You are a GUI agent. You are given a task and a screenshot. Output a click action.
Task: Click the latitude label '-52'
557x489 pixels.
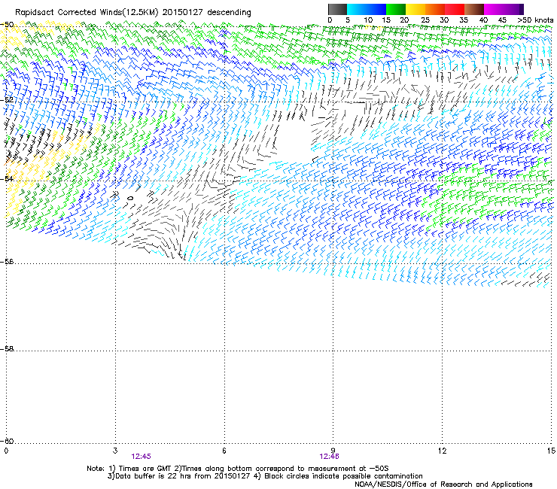[x=7, y=100]
